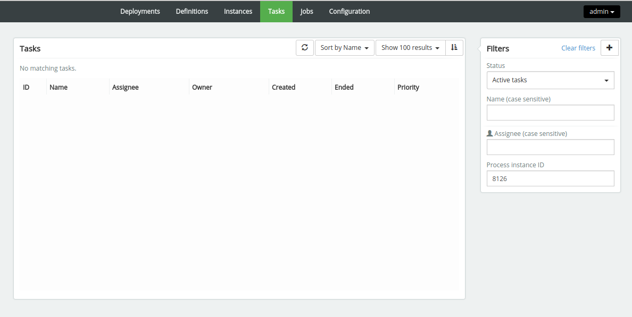
Task: Switch to the Definitions tab
Action: (192, 11)
